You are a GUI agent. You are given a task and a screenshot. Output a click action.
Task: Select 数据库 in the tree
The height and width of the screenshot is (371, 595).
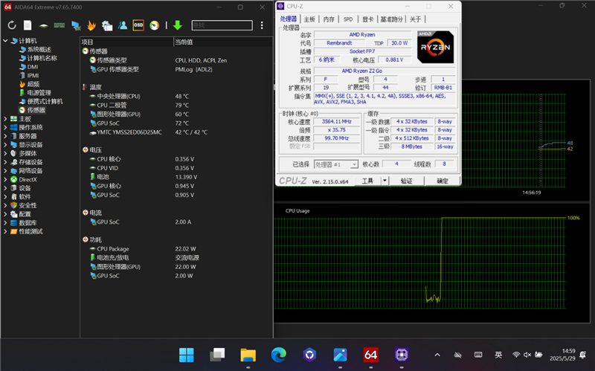pos(28,223)
